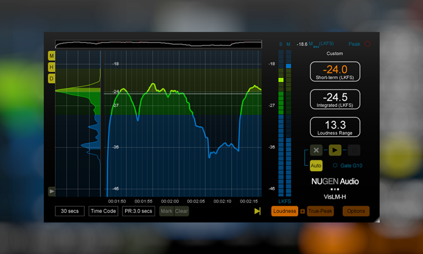Click the VisLM-H product name
The image size is (423, 254).
[x=335, y=197]
